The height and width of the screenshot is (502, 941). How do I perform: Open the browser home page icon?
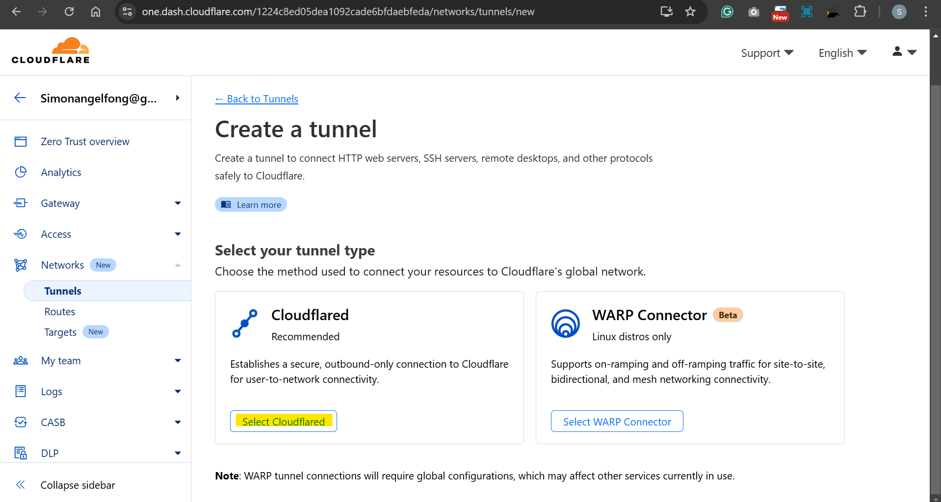[96, 11]
